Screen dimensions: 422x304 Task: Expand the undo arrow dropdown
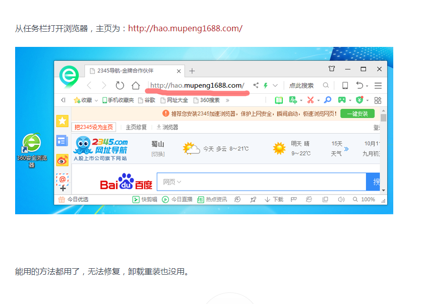click(x=367, y=86)
